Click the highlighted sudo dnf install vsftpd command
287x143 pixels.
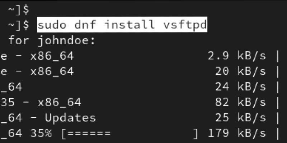point(122,24)
